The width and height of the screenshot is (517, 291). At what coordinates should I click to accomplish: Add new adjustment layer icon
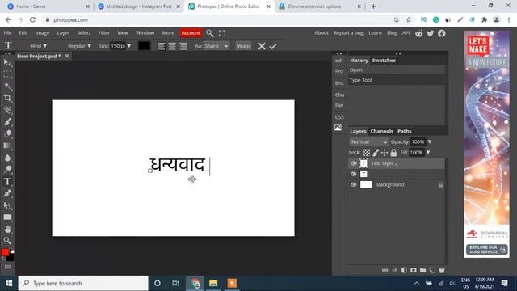coord(404,270)
